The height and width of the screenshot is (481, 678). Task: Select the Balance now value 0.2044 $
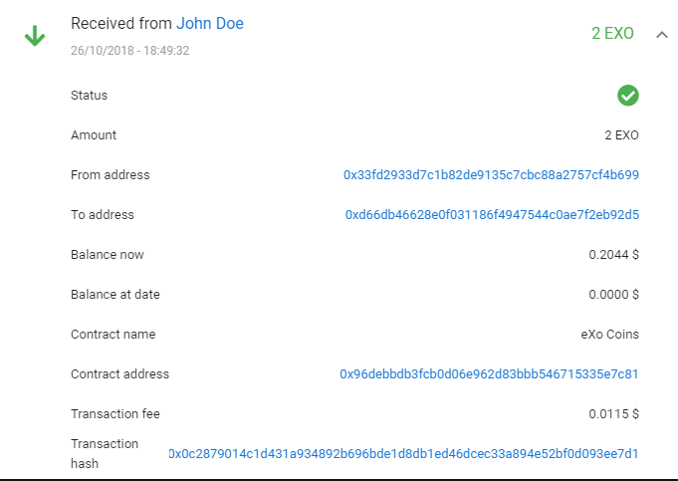pos(613,254)
